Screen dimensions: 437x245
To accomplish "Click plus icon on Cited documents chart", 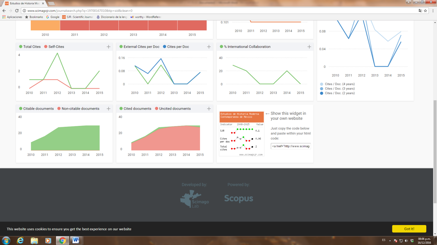I will click(x=209, y=109).
